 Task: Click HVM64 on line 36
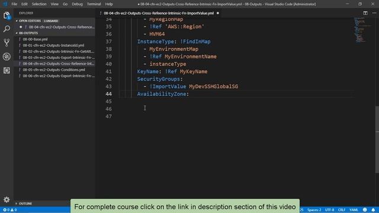tap(157, 34)
